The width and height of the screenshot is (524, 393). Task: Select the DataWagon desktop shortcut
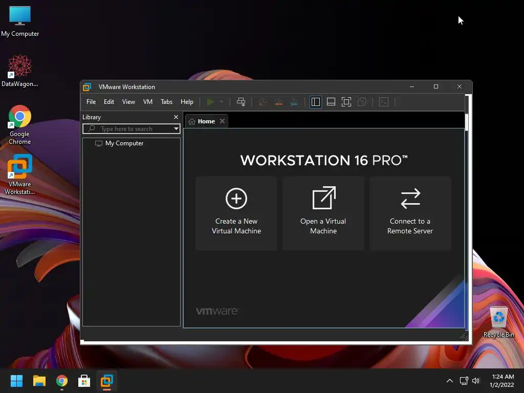[x=20, y=71]
